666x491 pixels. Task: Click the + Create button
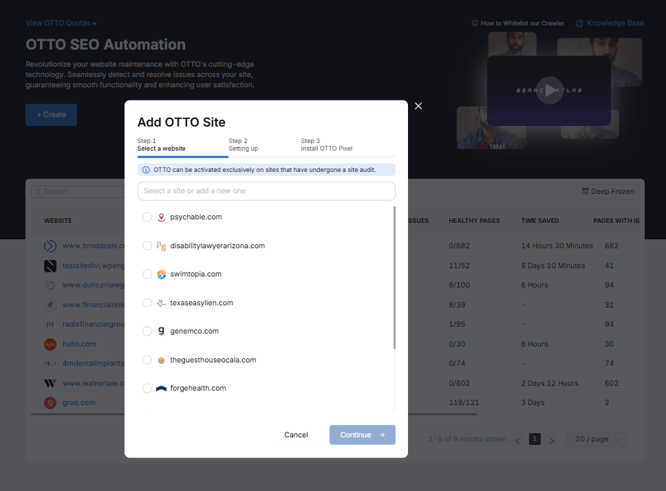click(x=51, y=115)
